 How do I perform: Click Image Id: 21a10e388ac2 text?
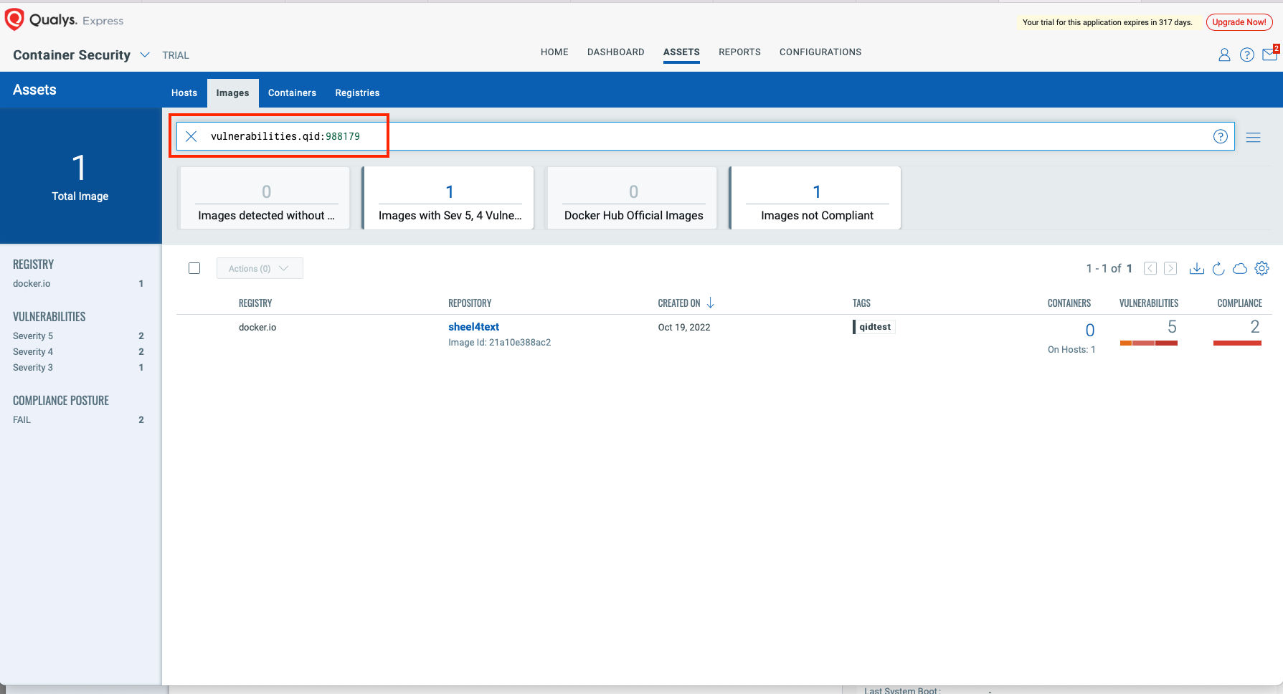tap(500, 343)
